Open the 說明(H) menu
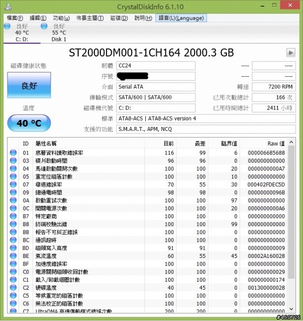Viewport: 303px width, 321px height. tap(143, 18)
